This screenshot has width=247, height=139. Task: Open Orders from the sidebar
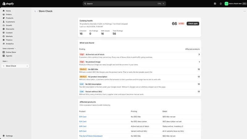coord(9,15)
